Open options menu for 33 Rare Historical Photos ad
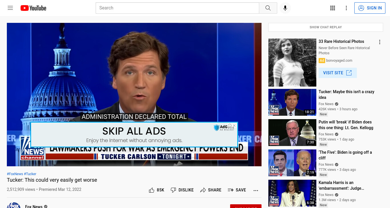The image size is (390, 208). pyautogui.click(x=380, y=42)
